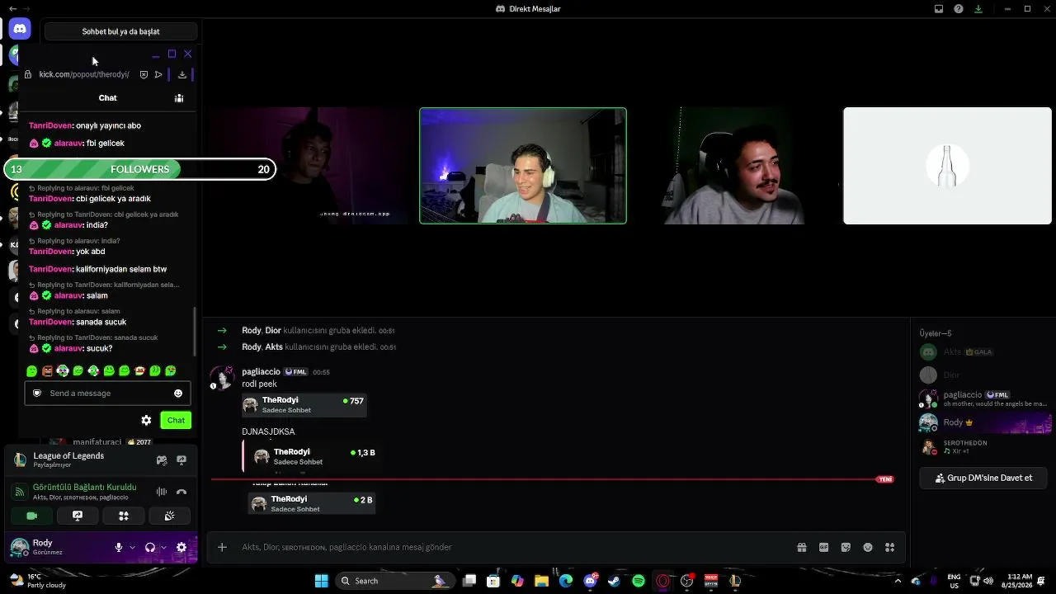
Task: Click the Kick chat scrollbar
Action: (195, 330)
